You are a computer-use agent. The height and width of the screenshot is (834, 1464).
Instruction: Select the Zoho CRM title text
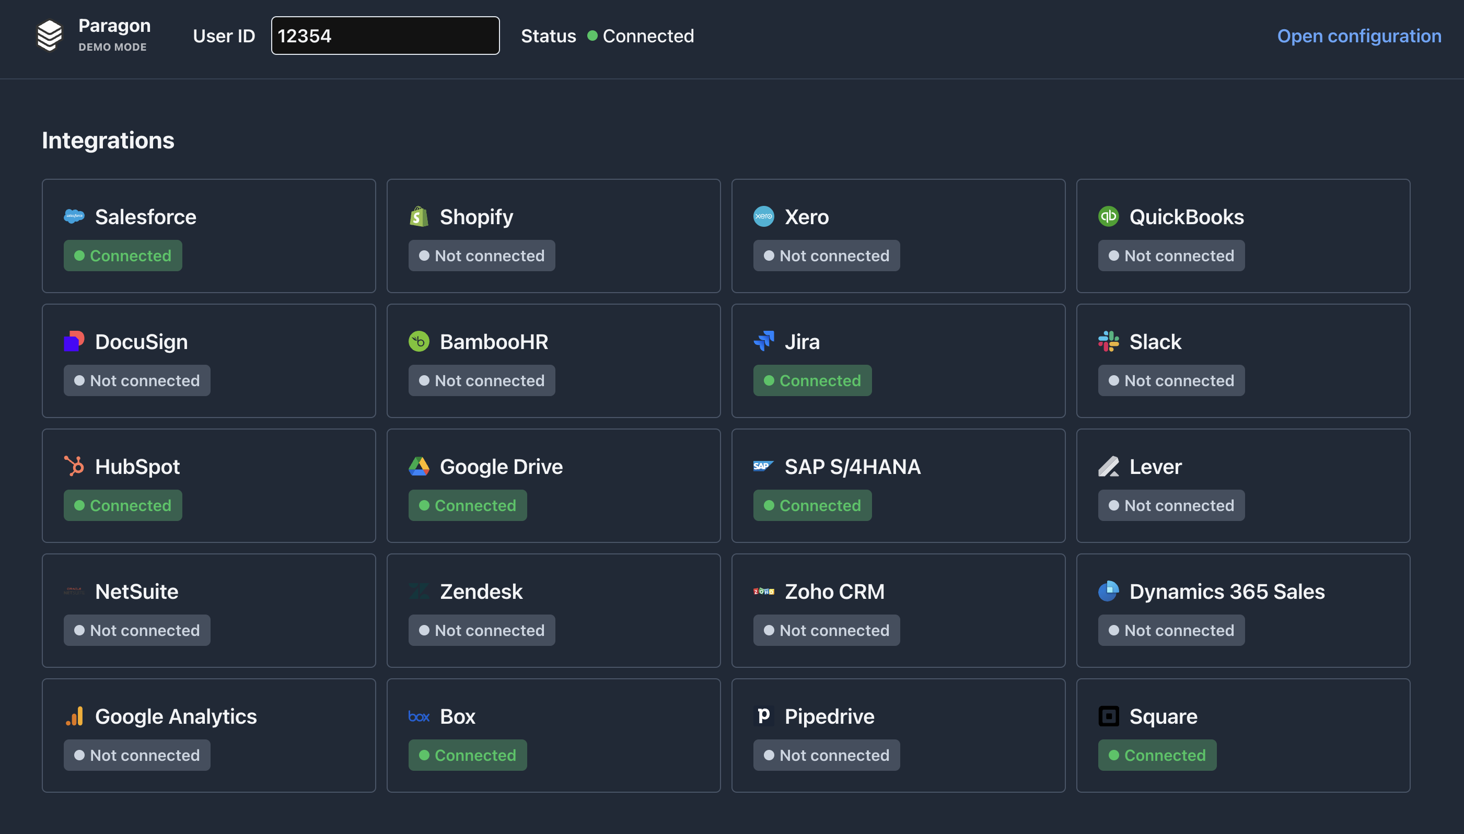click(x=835, y=591)
